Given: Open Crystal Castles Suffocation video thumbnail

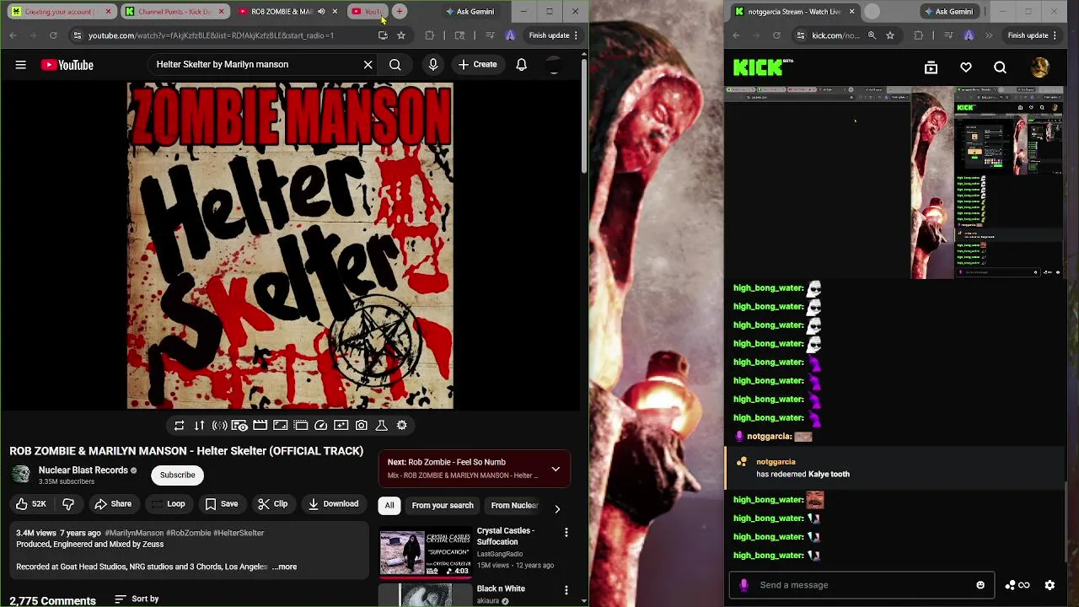Looking at the screenshot, I should point(426,553).
